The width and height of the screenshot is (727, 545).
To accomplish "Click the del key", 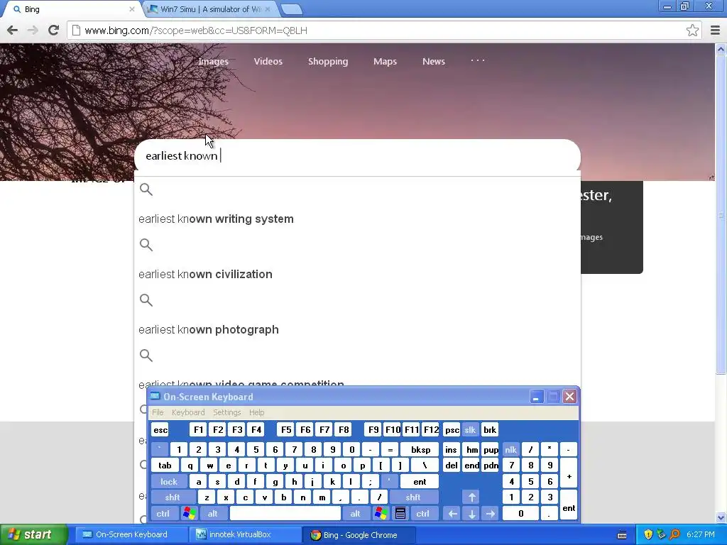I will tap(451, 466).
